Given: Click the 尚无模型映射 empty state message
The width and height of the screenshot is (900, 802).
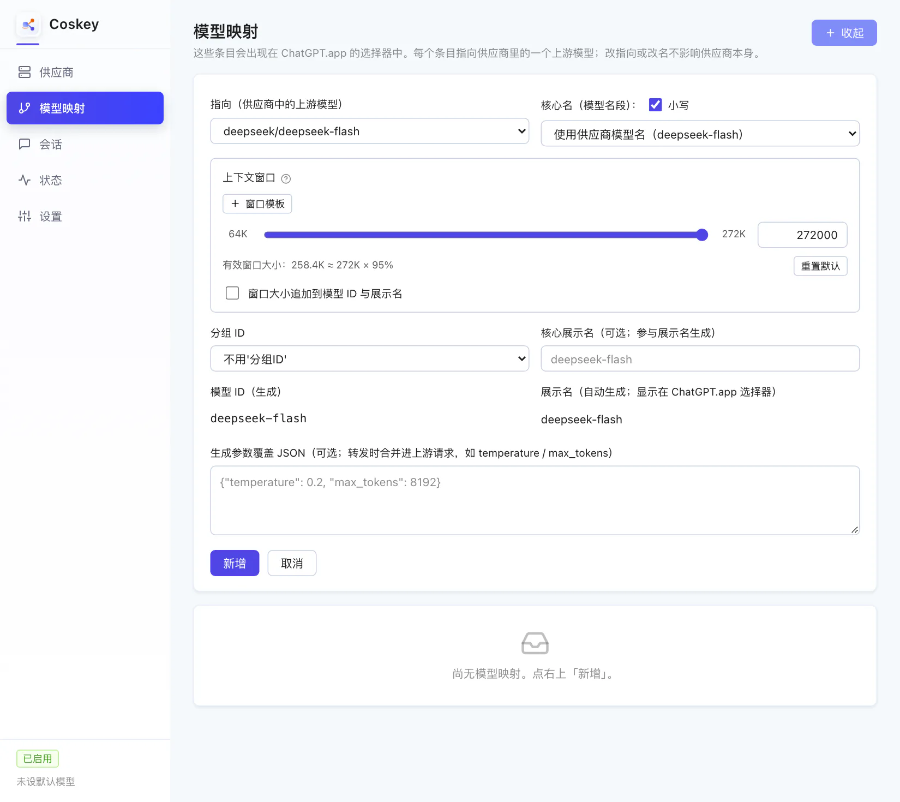Looking at the screenshot, I should tap(535, 674).
